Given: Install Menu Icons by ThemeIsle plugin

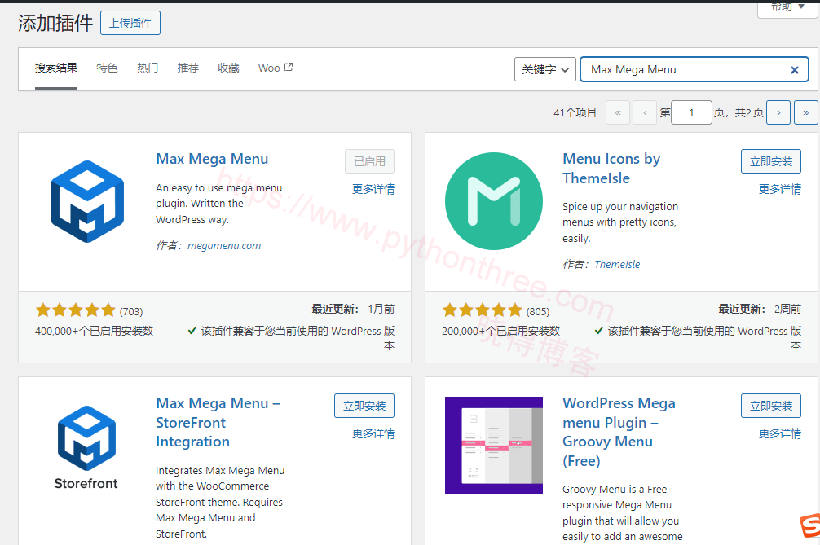Looking at the screenshot, I should click(x=770, y=160).
